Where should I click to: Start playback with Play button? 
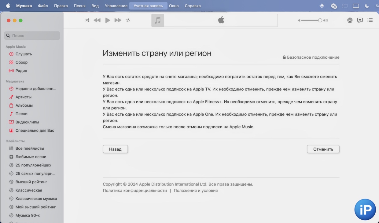(x=108, y=20)
